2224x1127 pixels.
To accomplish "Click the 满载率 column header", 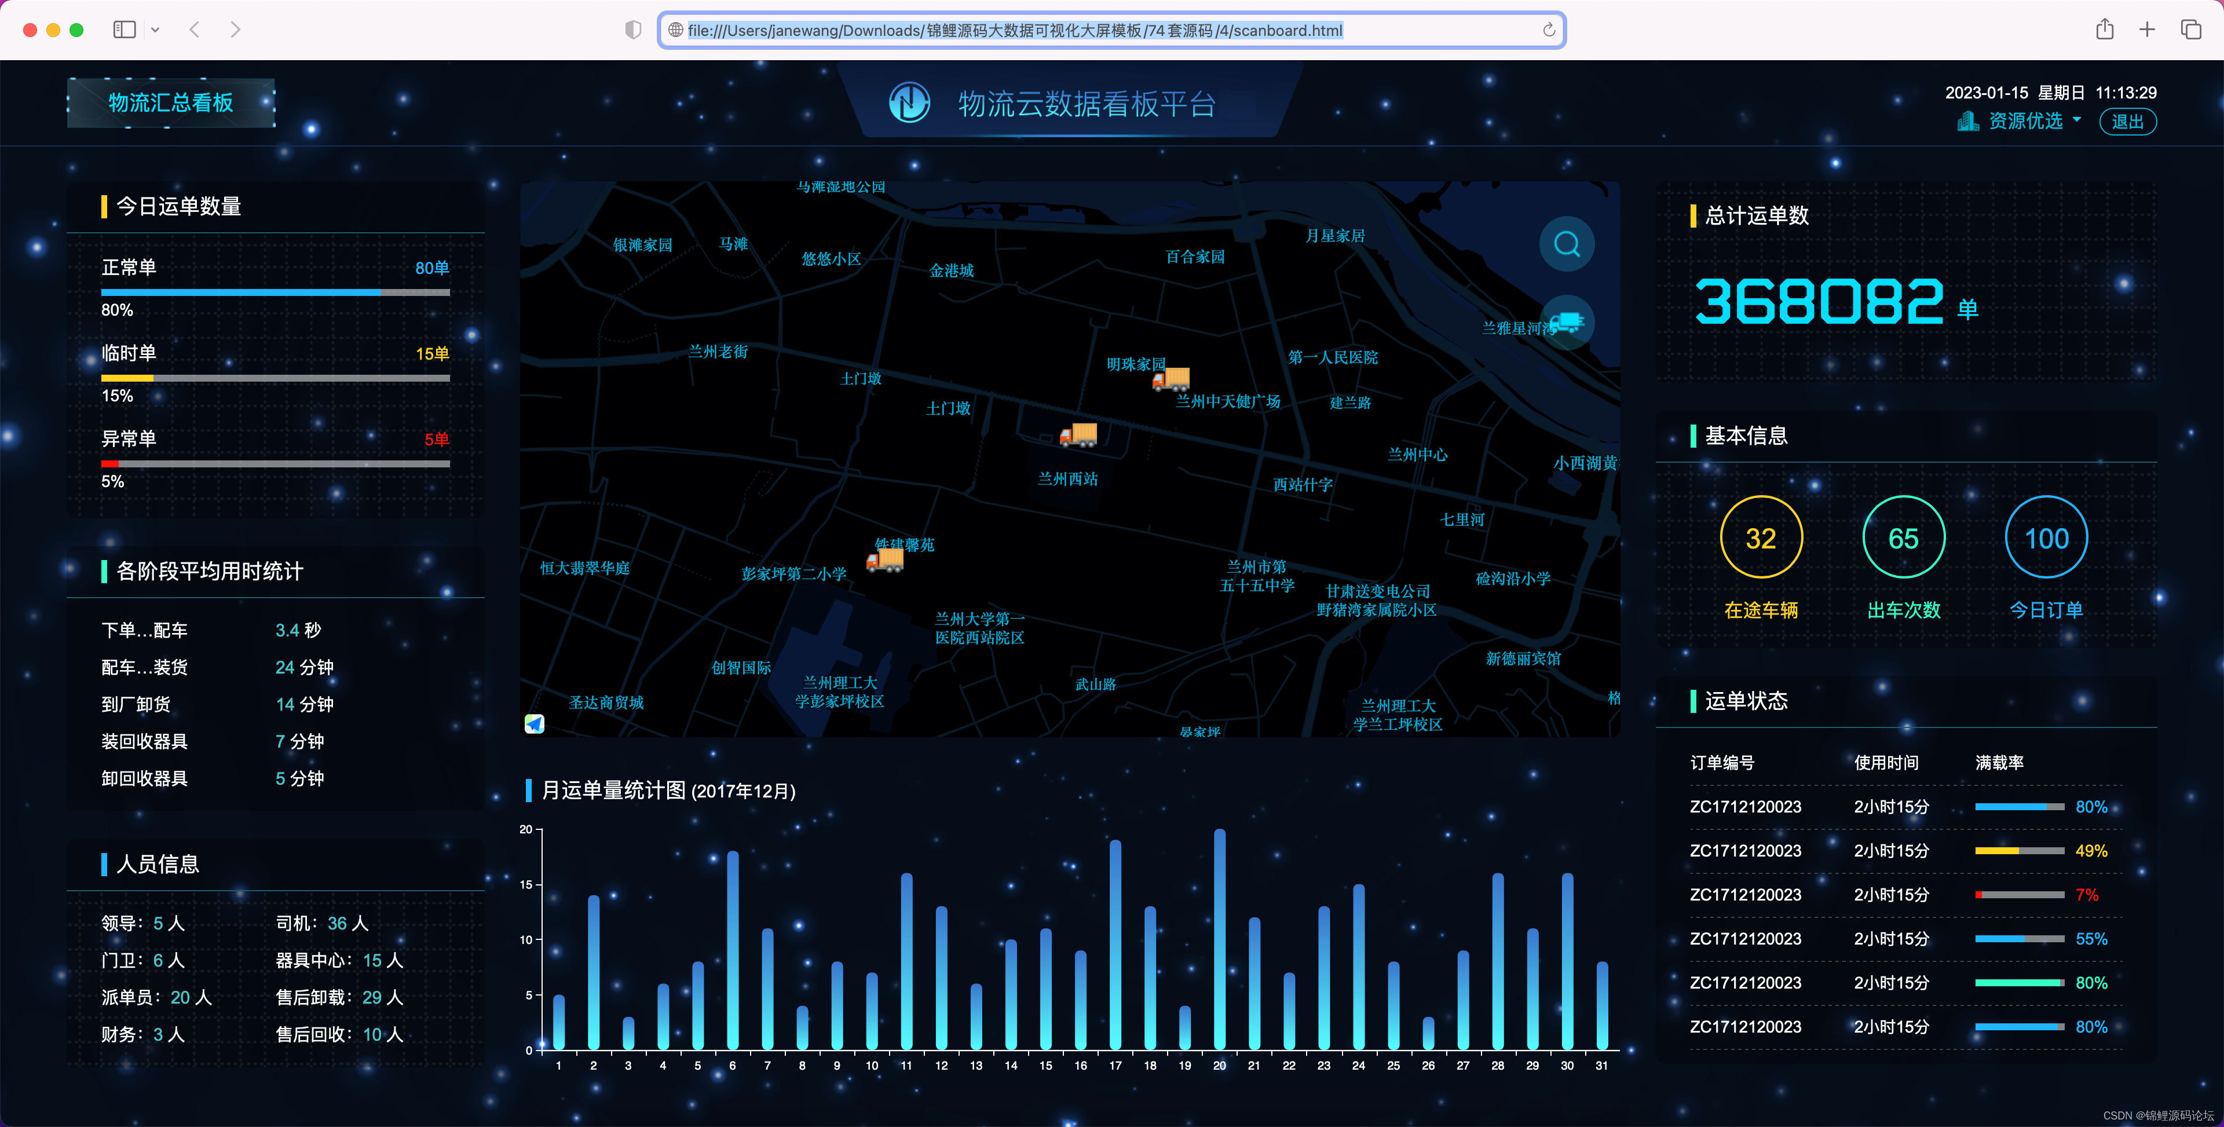I will coord(1999,763).
